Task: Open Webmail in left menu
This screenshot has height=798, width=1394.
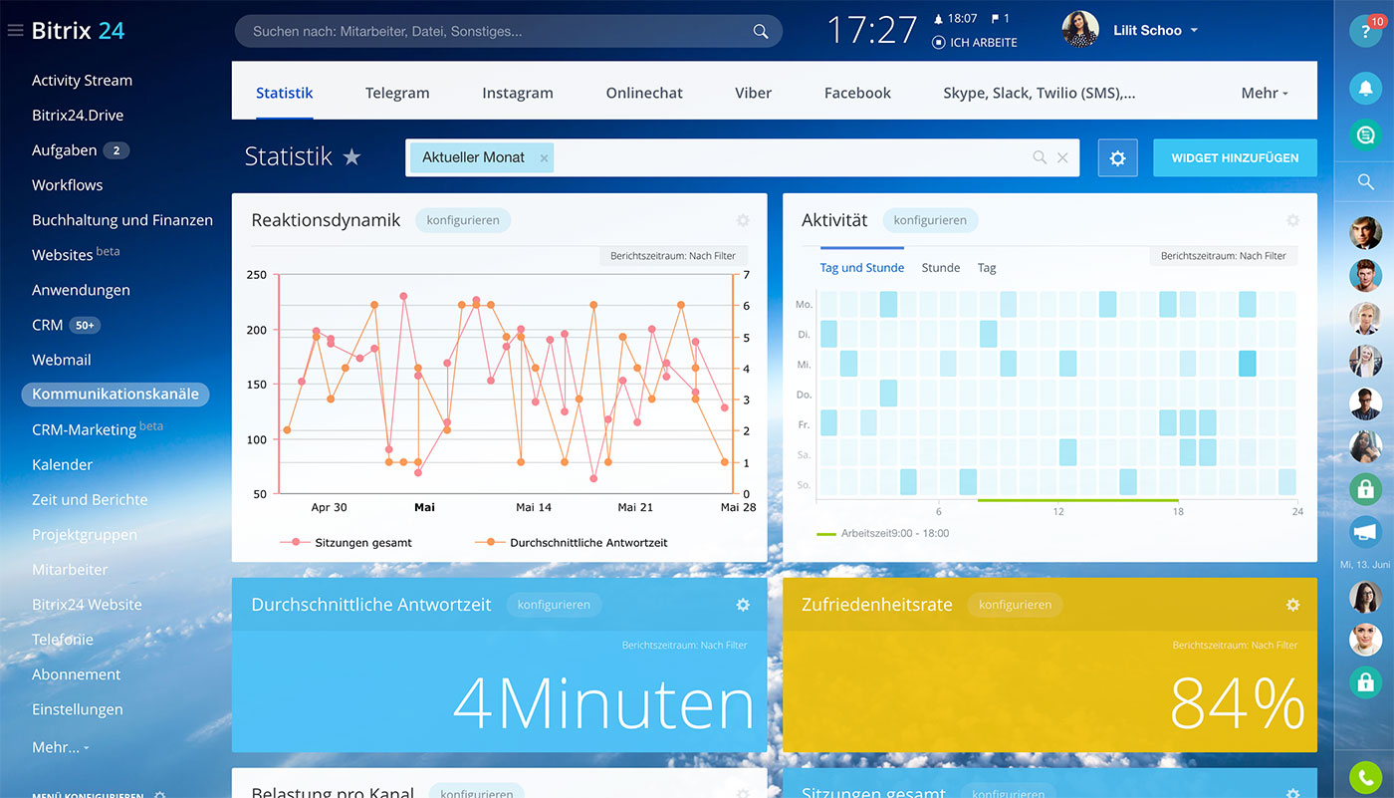Action: pyautogui.click(x=62, y=360)
